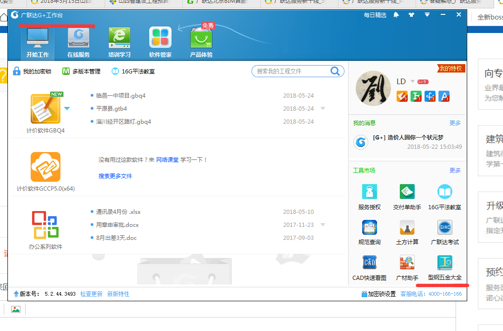The width and height of the screenshot is (503, 331).
Task: Open title bar dropdown menu arrow
Action: [x=427, y=15]
